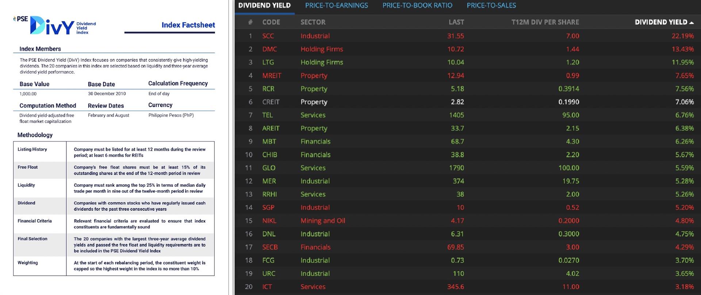Open stock code MREIT
The image size is (701, 295).
click(x=272, y=76)
